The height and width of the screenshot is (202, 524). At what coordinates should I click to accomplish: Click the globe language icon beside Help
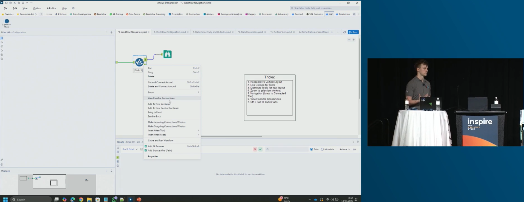click(x=73, y=8)
